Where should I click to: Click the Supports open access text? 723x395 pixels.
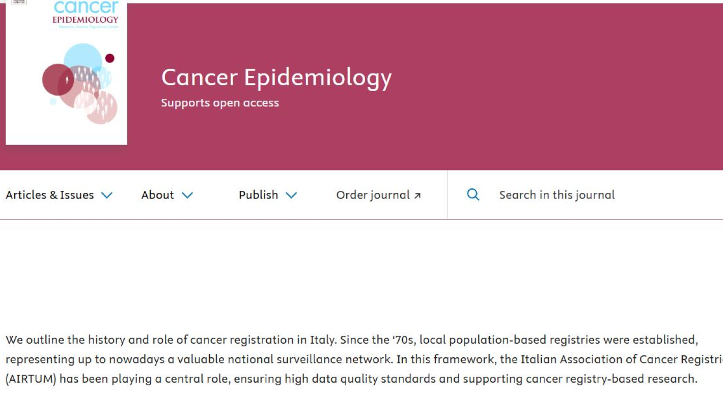pyautogui.click(x=220, y=103)
